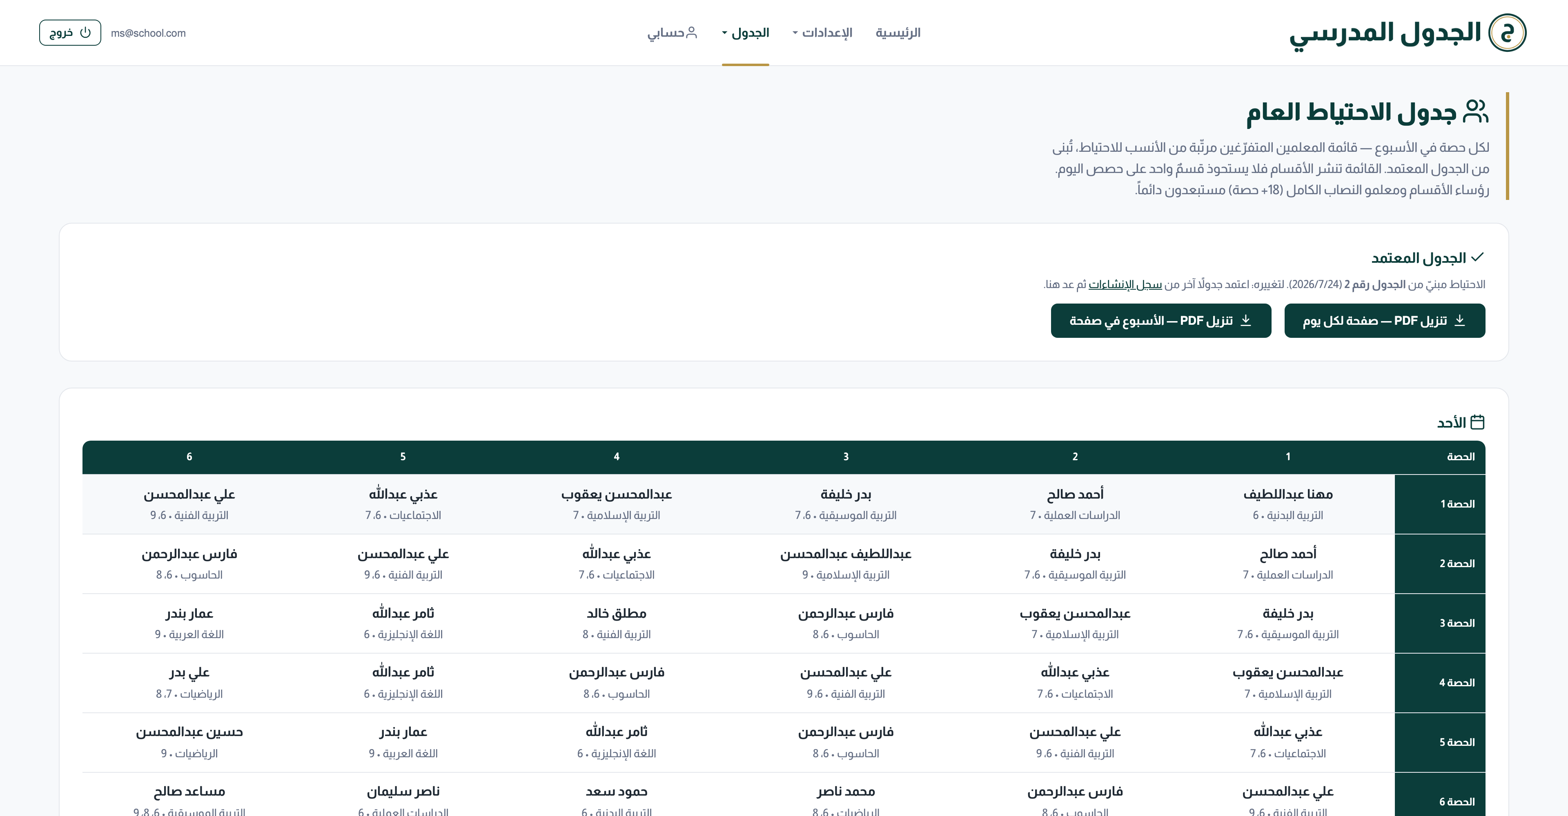Click the مطلق خالد cell in الحصة 3

pos(616,623)
